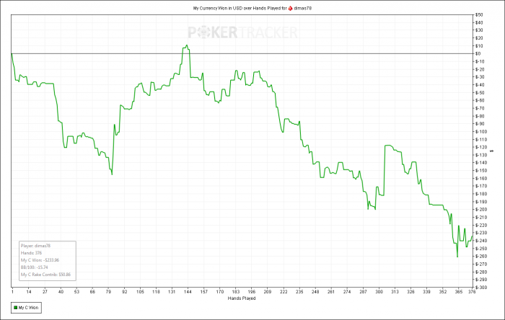The width and height of the screenshot is (505, 320).
Task: Click the '79' x-axis tick label
Action: point(108,292)
